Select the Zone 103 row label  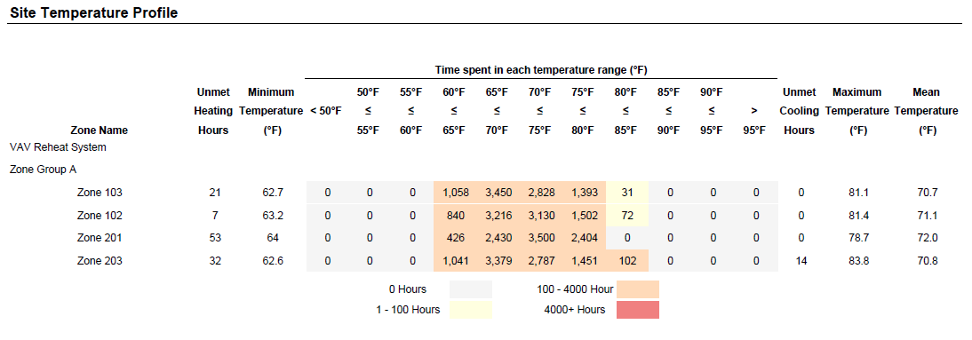click(x=100, y=193)
